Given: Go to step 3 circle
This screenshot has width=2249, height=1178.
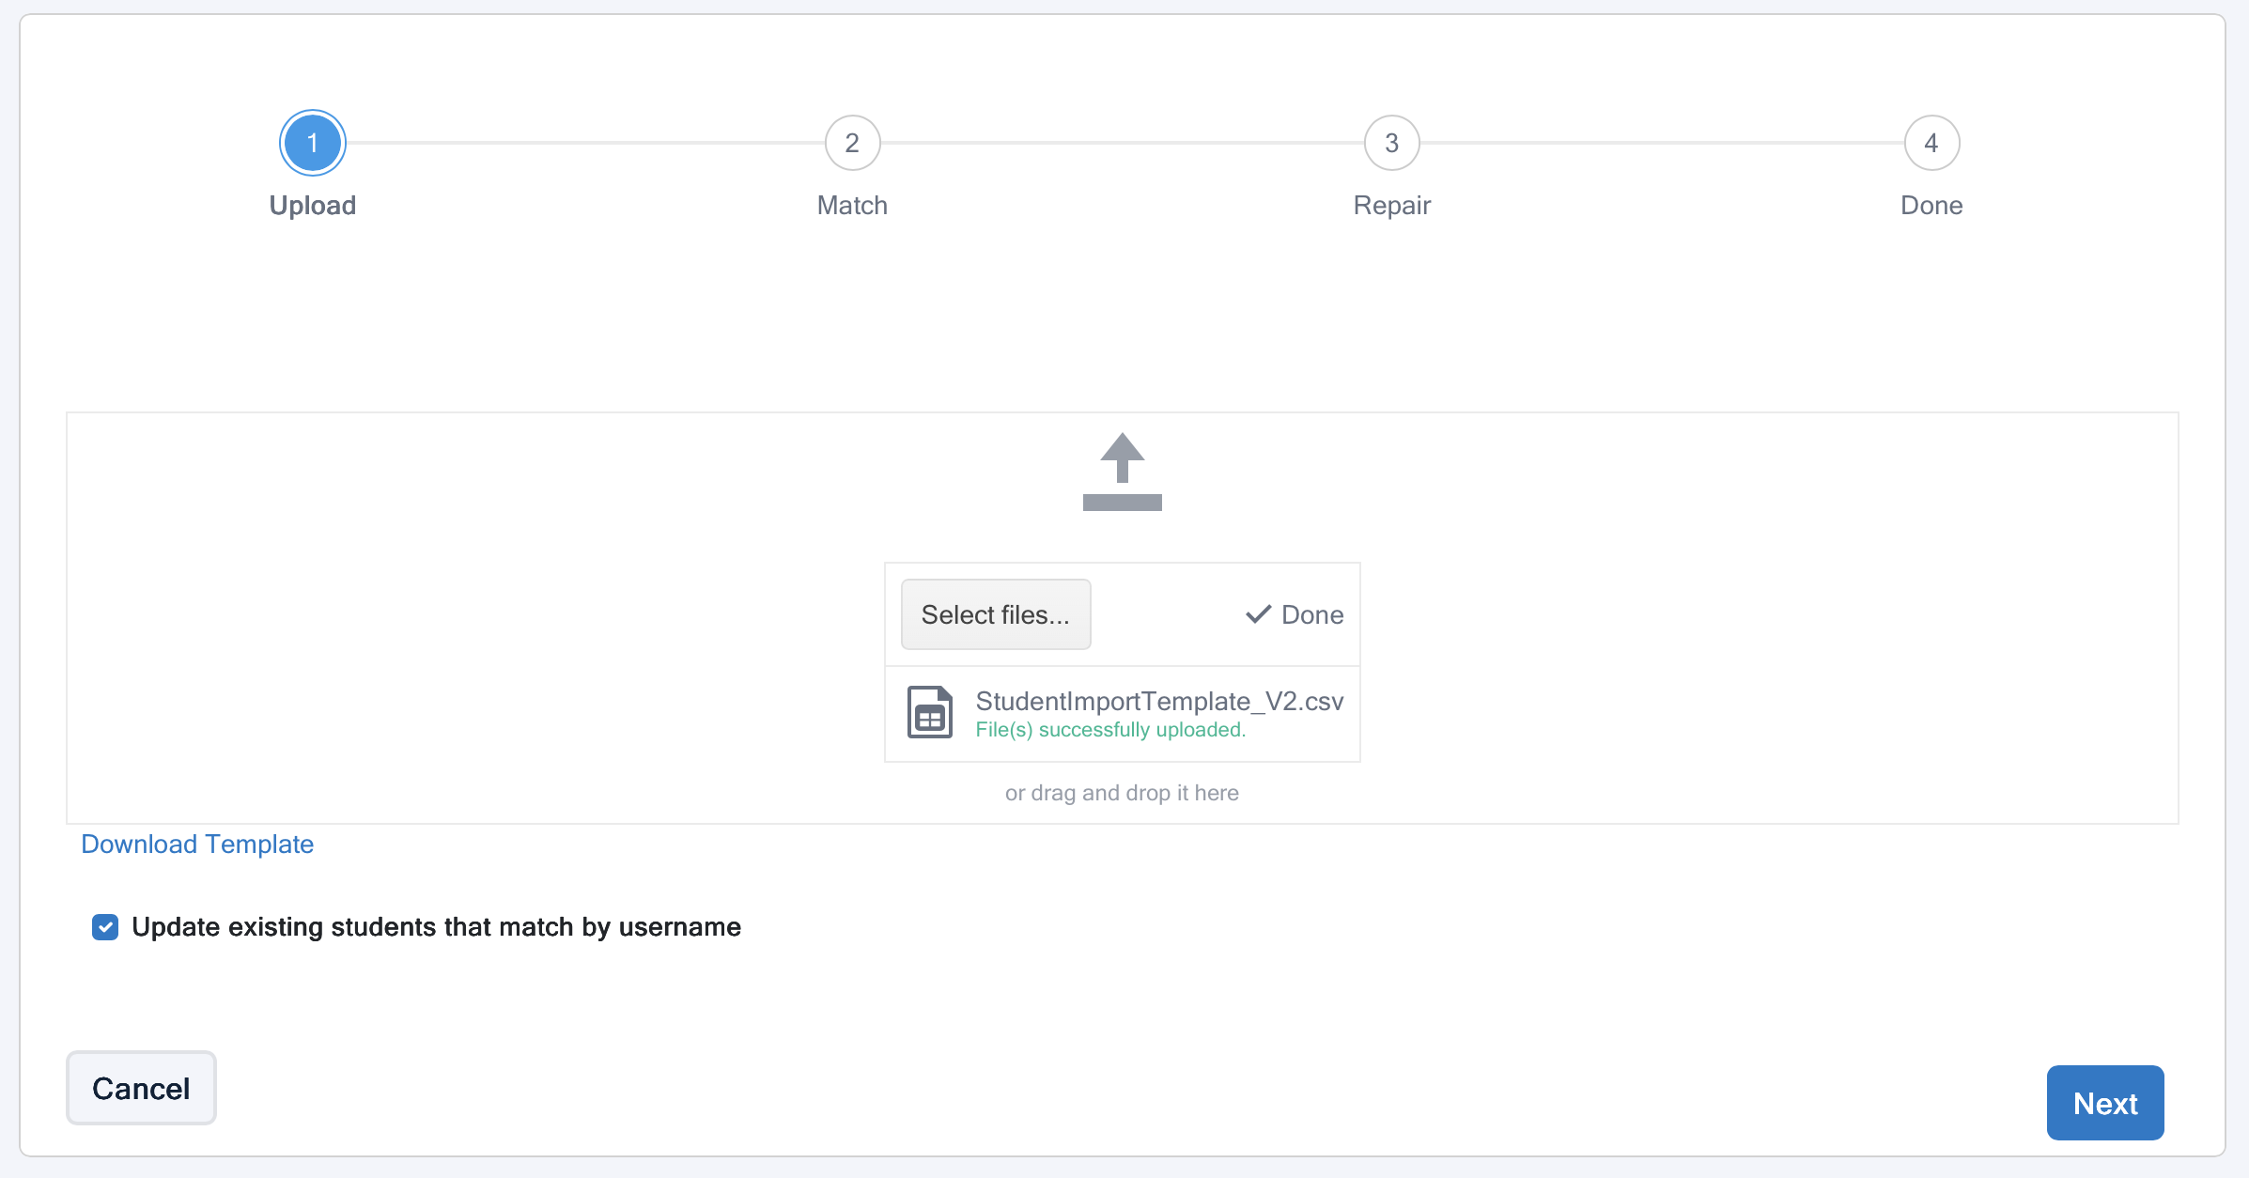Looking at the screenshot, I should point(1391,143).
